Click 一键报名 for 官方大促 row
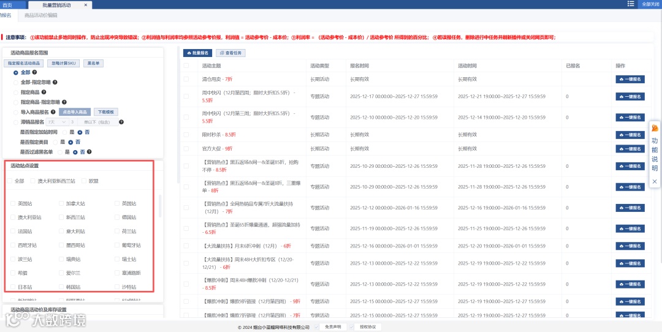The height and width of the screenshot is (332, 662). click(630, 149)
